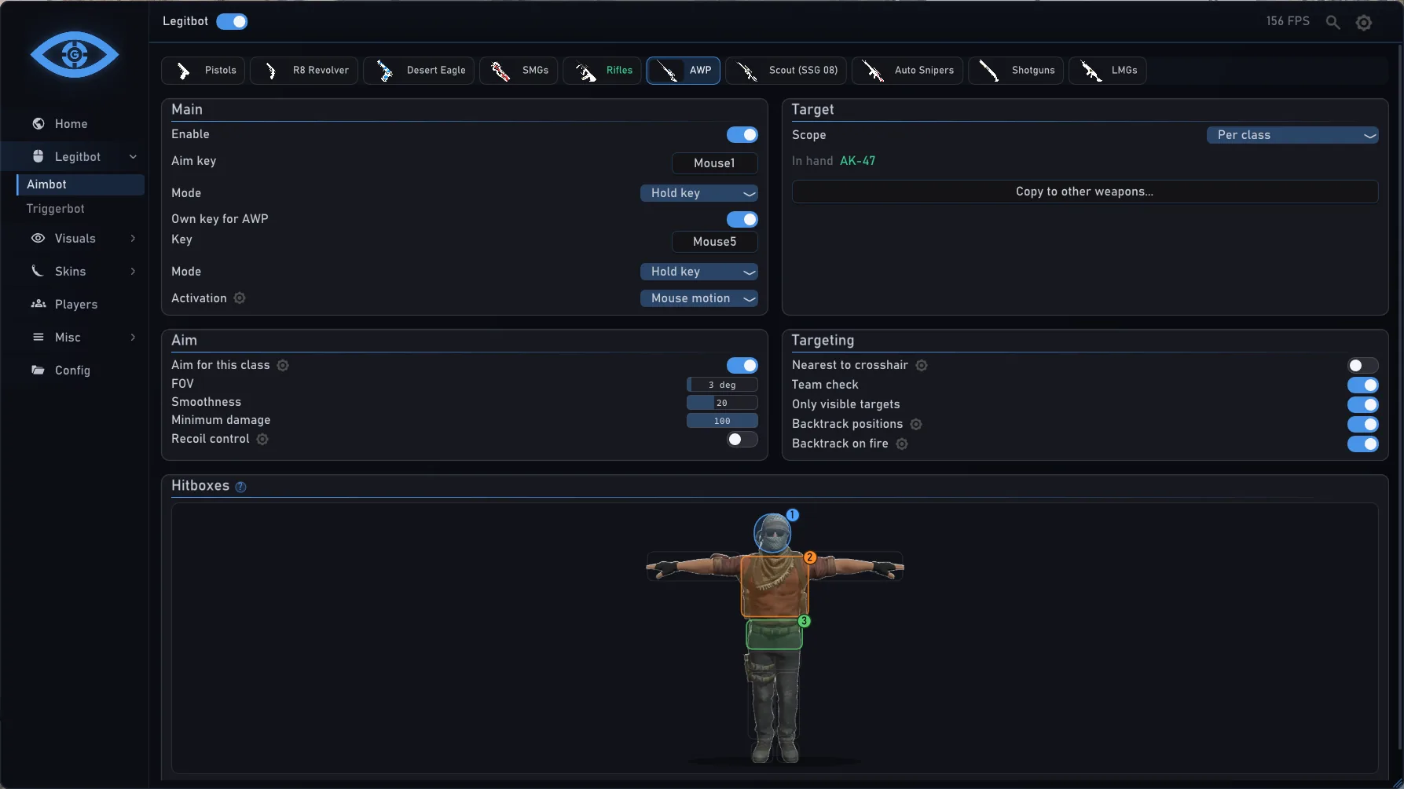This screenshot has height=789, width=1404.
Task: Disable Team check toggle
Action: [1362, 385]
